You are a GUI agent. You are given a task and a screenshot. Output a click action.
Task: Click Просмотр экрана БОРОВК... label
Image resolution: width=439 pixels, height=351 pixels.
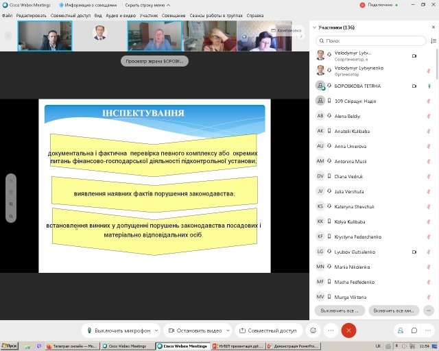(154, 61)
